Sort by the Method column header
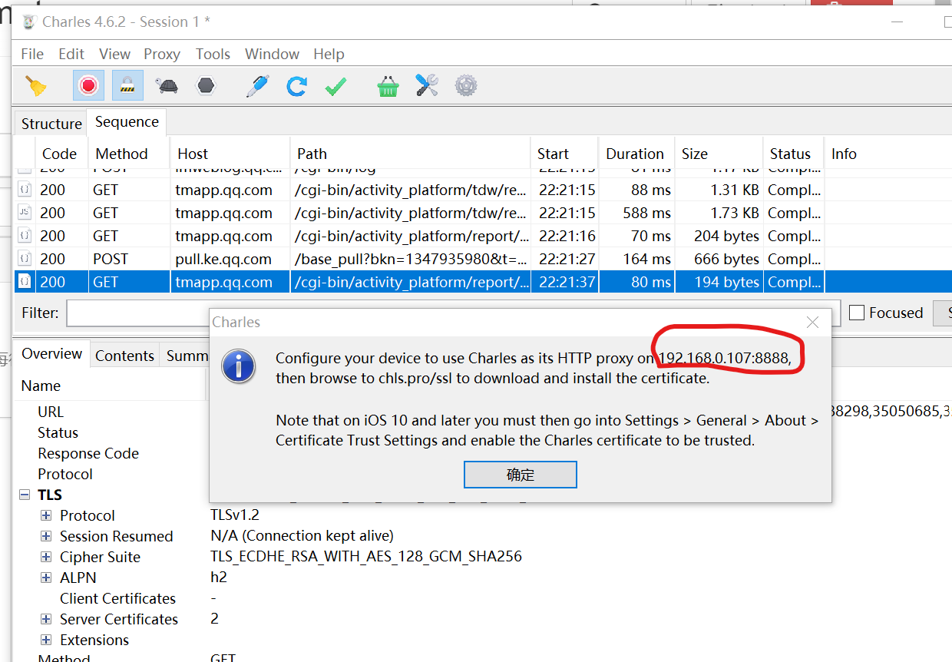 (x=129, y=154)
